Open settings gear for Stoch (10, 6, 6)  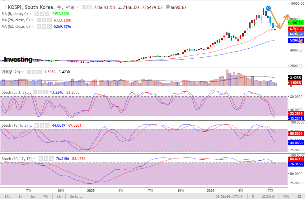click(42, 125)
